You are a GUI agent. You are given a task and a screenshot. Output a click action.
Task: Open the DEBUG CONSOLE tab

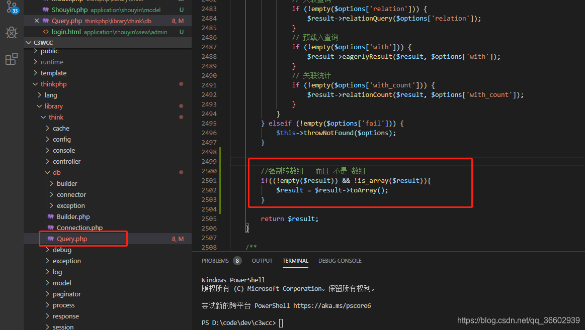pos(340,260)
